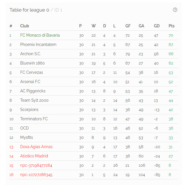Viewport: 184px width, 185px height.
Task: Select npc-37198477284 club entry
Action: 36,165
